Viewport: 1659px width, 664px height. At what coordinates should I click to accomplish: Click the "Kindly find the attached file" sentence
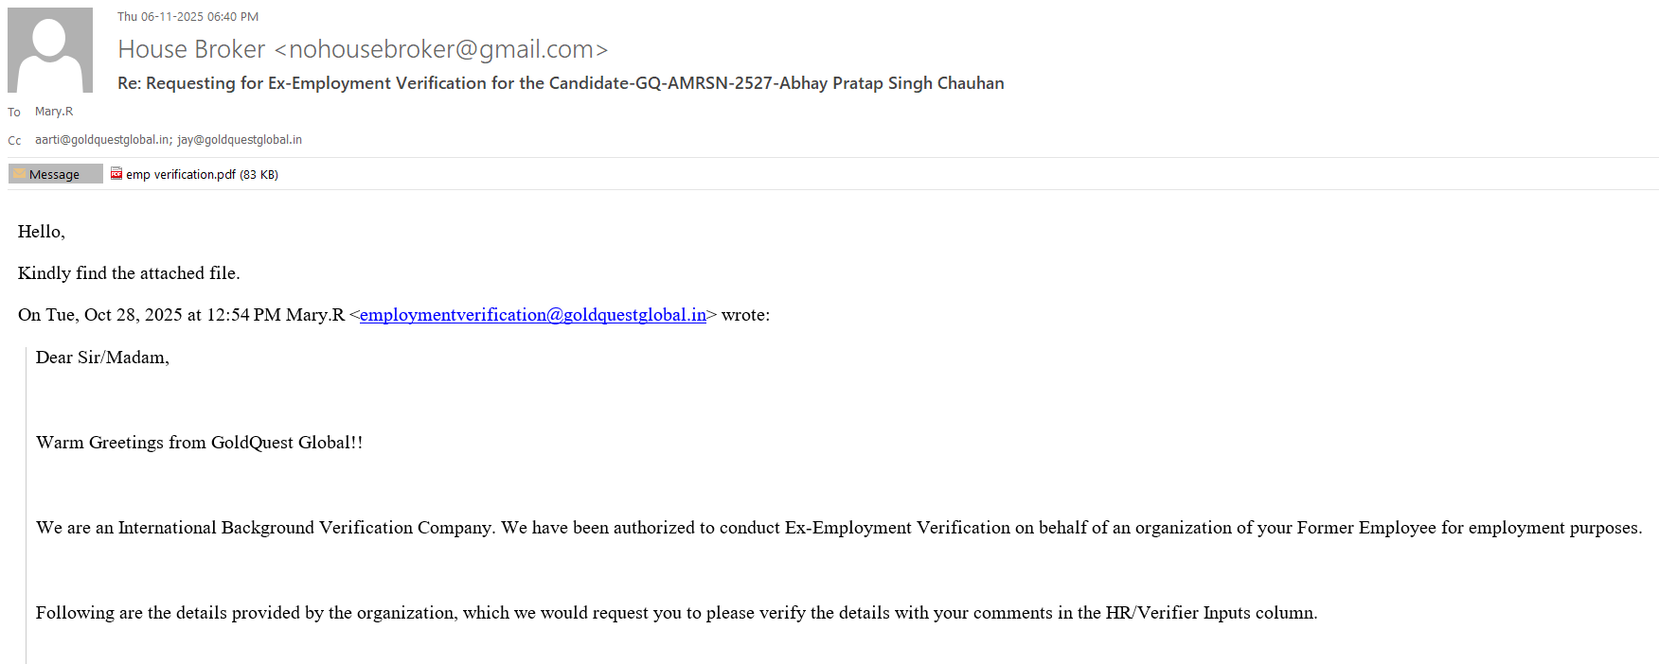coord(129,273)
